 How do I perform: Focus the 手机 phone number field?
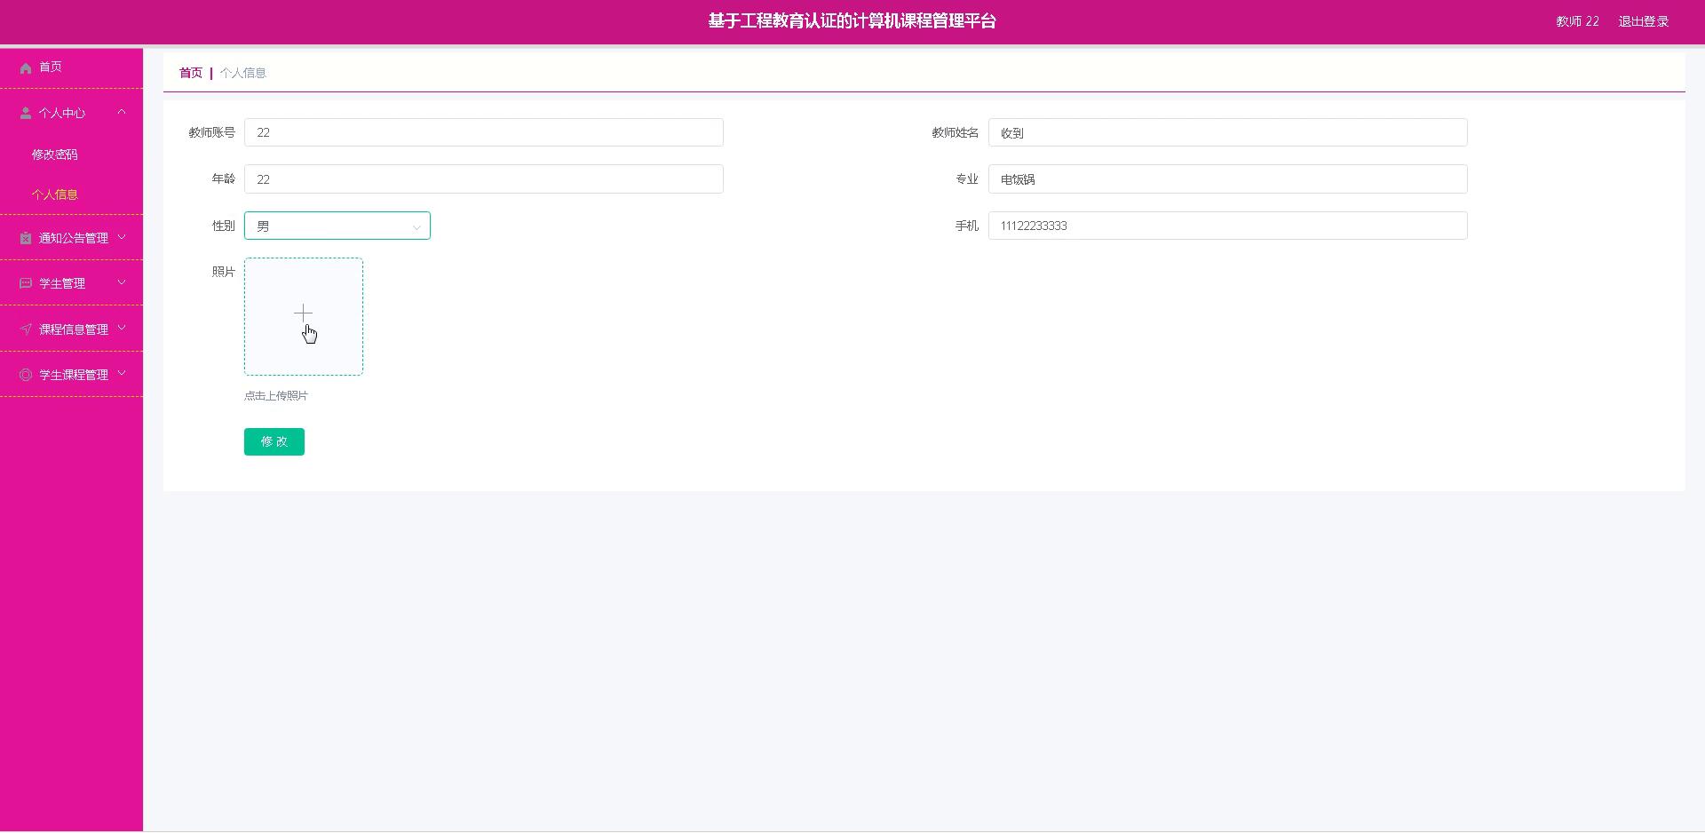click(x=1226, y=226)
